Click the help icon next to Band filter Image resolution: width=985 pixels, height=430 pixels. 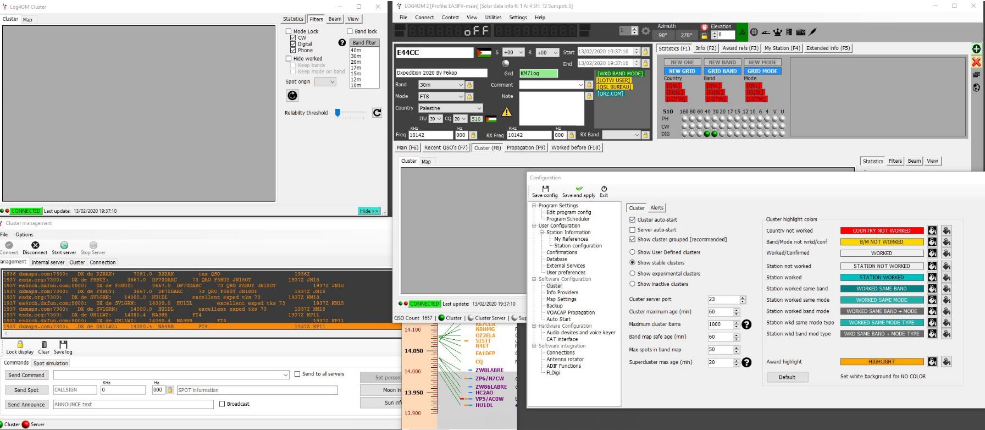(x=342, y=42)
